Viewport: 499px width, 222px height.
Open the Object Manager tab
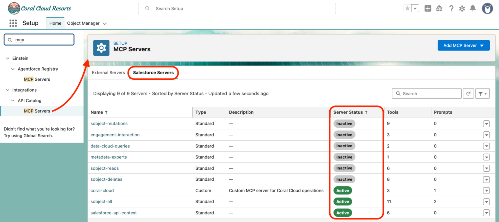(x=83, y=23)
